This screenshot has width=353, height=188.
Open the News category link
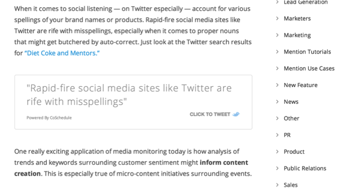tap(291, 101)
